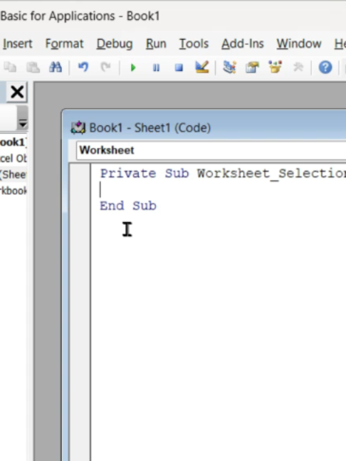The image size is (346, 461).
Task: Click the Reset stop icon
Action: (179, 68)
